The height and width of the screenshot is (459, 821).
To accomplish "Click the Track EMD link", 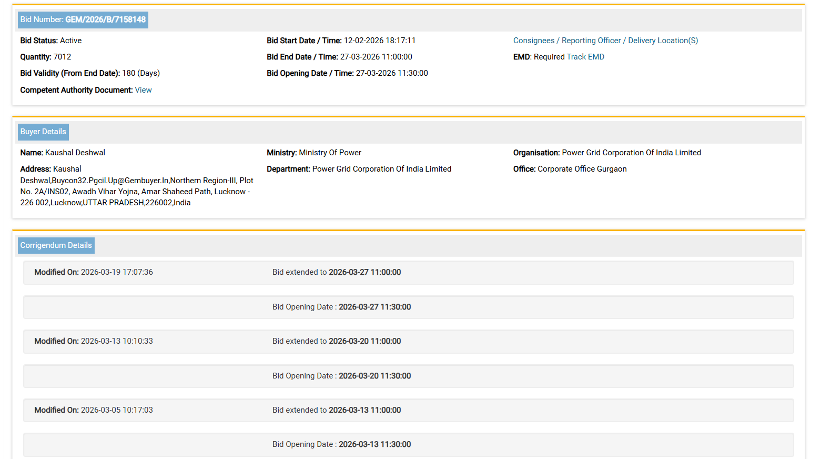I will click(x=585, y=57).
